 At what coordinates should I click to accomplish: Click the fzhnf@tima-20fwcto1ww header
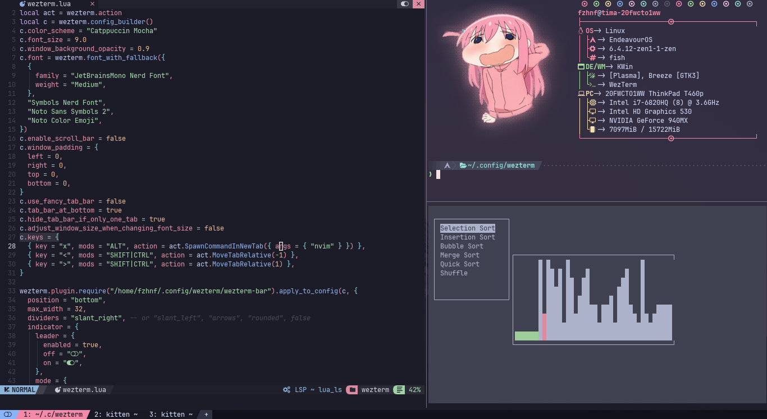coord(619,13)
